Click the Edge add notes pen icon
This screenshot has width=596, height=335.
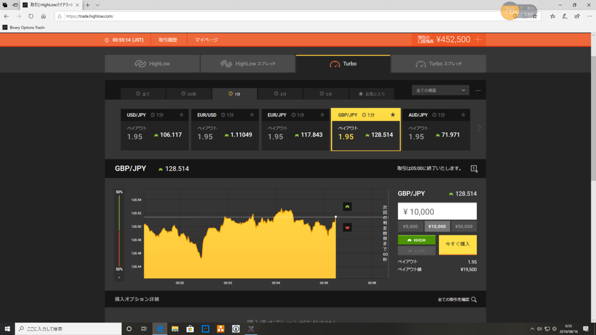click(x=565, y=16)
